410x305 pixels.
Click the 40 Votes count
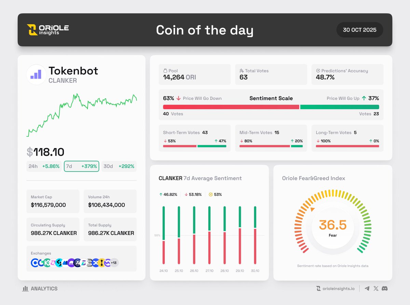coord(173,114)
